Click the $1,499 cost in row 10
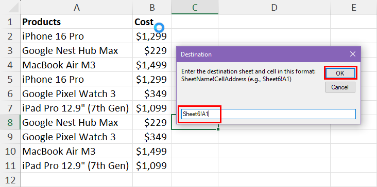The image size is (377, 187). 152,151
